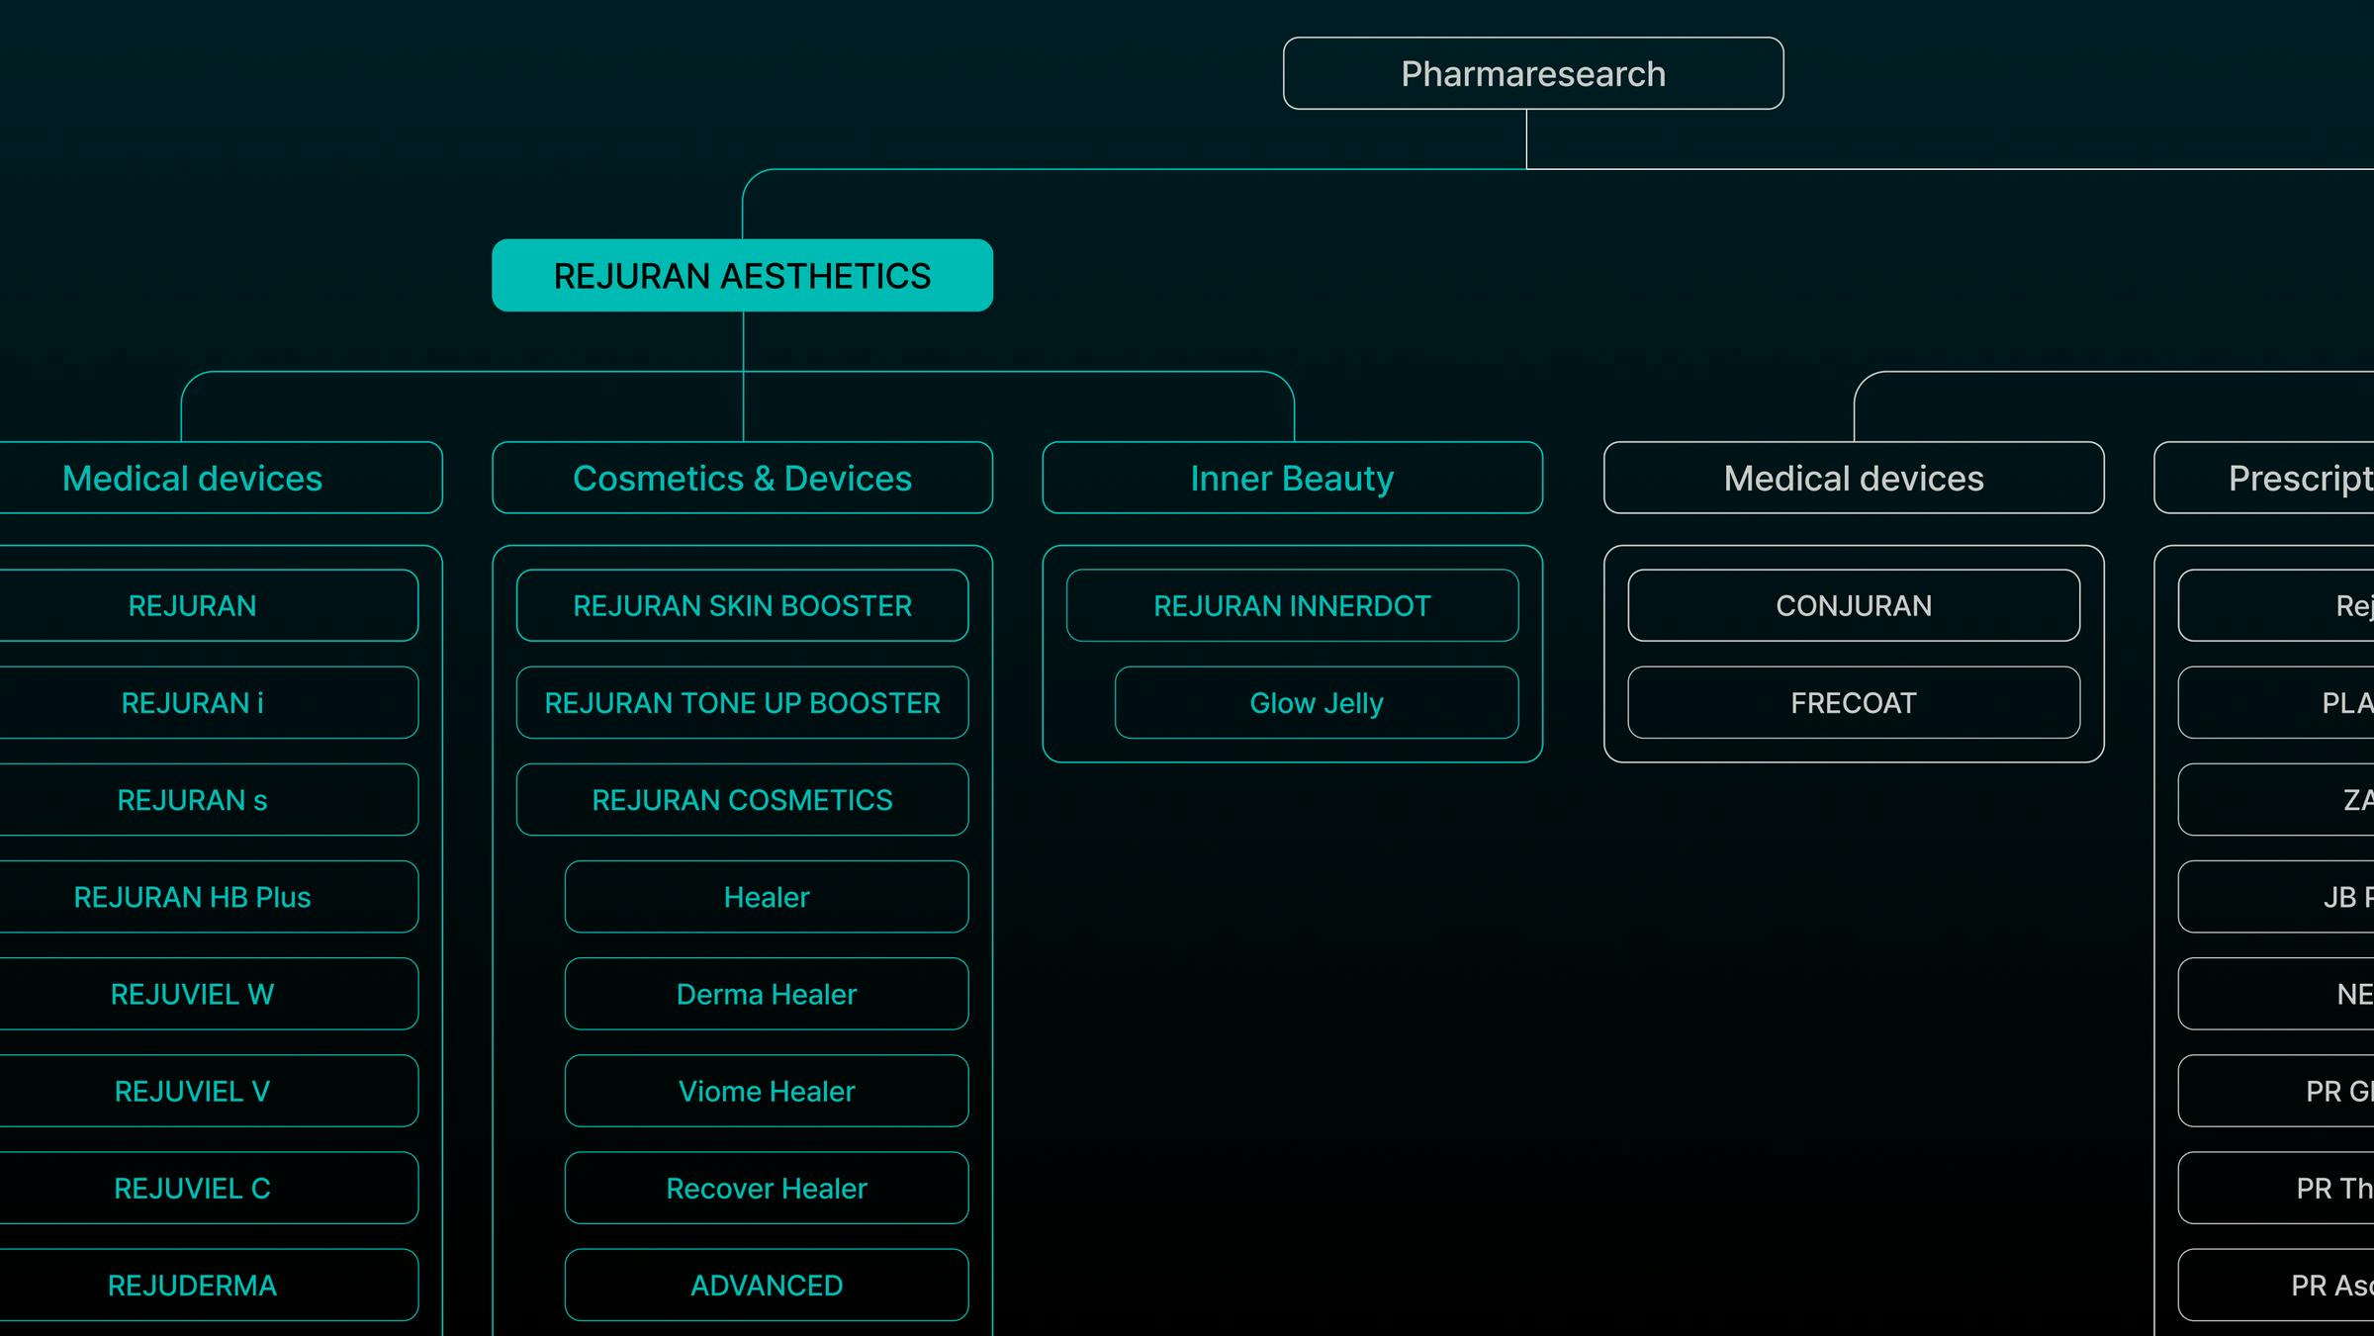Viewport: 2374px width, 1336px height.
Task: Select the Cosmetics & Devices category
Action: 742,478
